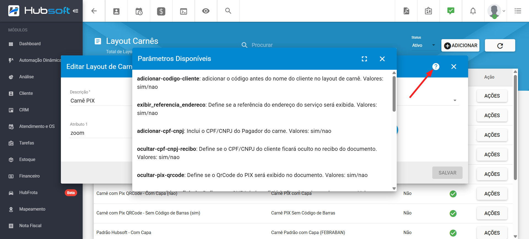Image resolution: width=529 pixels, height=239 pixels.
Task: Open AÇÕES for Carnê PIX com Capa row
Action: [492, 194]
